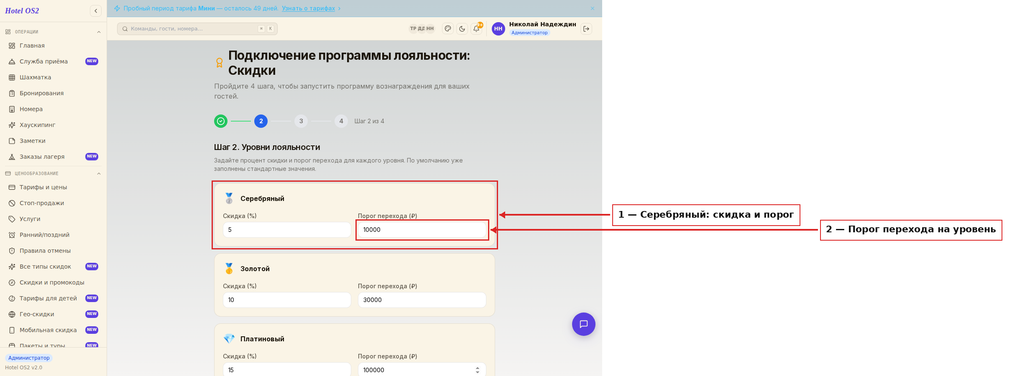Click the Серебряный level heading

(262, 198)
